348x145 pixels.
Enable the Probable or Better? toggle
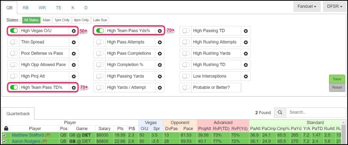[186, 88]
